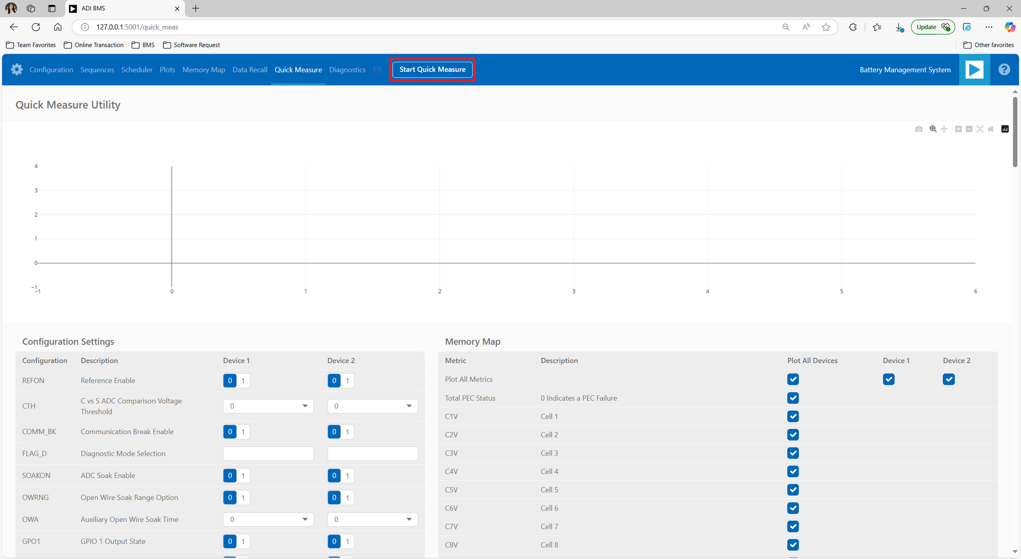Image resolution: width=1021 pixels, height=559 pixels.
Task: Open the help question mark icon
Action: click(x=1004, y=69)
